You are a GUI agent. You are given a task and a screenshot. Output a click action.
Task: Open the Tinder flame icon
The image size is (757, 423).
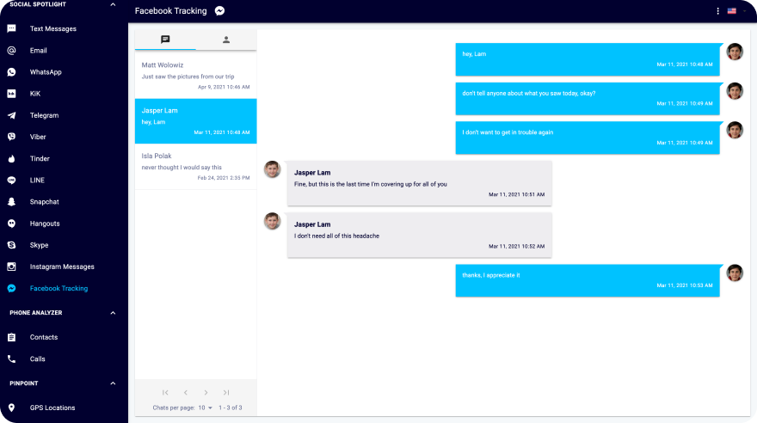pos(11,159)
